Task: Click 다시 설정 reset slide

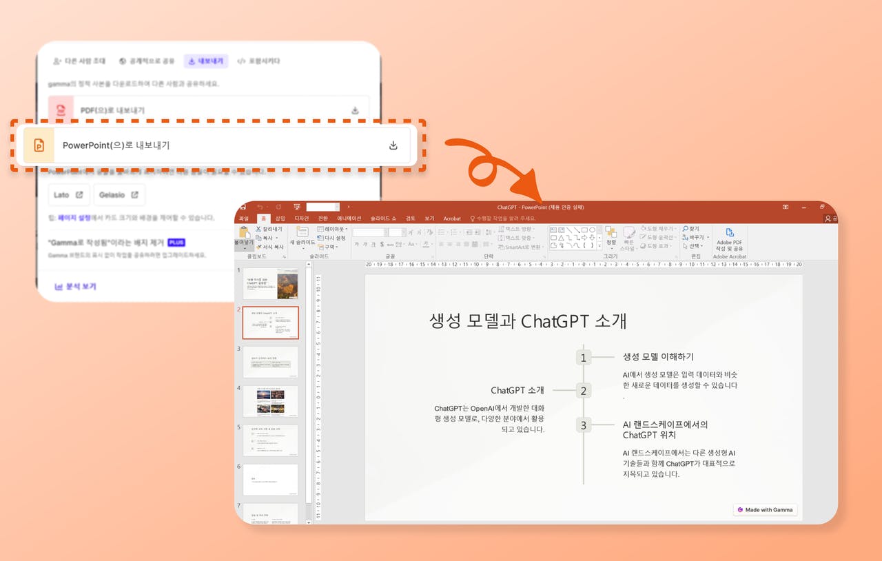Action: coord(331,238)
